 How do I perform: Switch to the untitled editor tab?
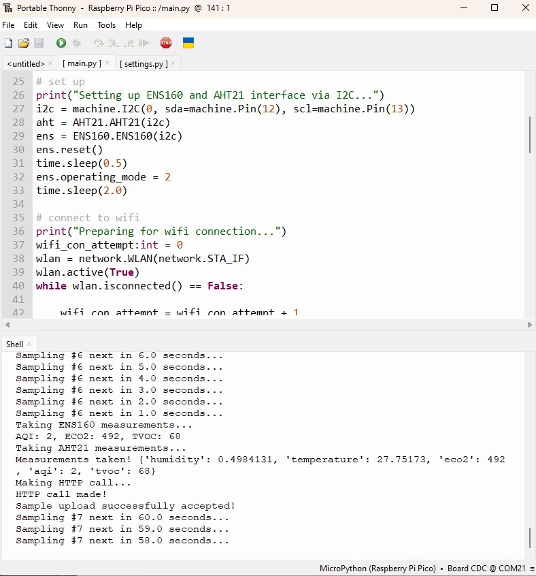pyautogui.click(x=25, y=63)
